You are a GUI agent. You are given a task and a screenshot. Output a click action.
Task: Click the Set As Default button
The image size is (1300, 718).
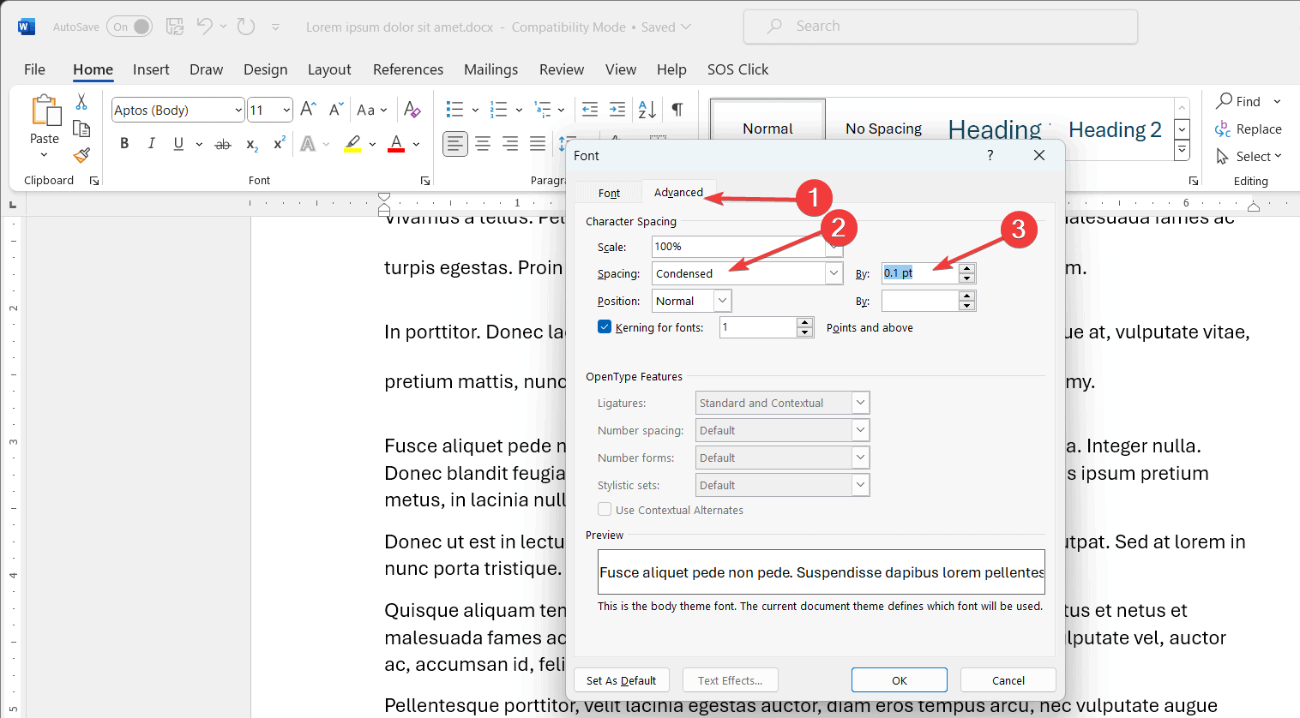pyautogui.click(x=622, y=680)
